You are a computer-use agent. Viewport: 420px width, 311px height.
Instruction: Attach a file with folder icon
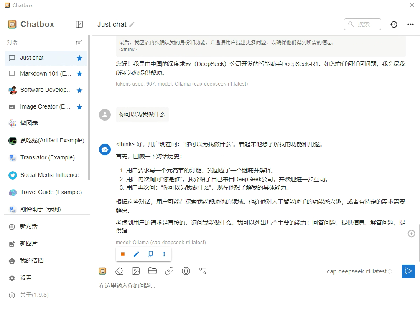[x=153, y=271]
